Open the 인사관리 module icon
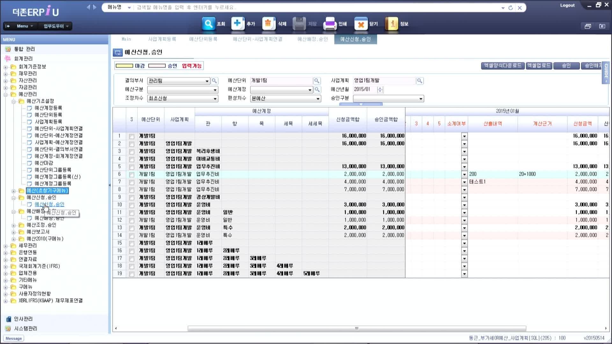 [x=8, y=319]
